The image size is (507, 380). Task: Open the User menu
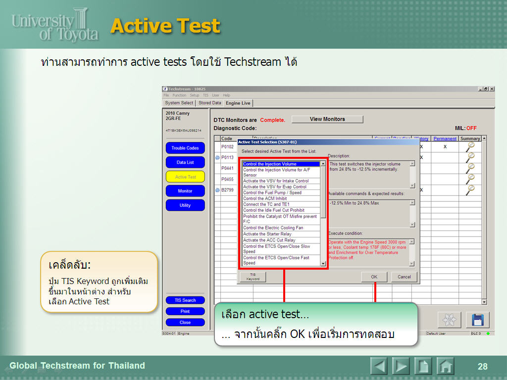click(215, 95)
